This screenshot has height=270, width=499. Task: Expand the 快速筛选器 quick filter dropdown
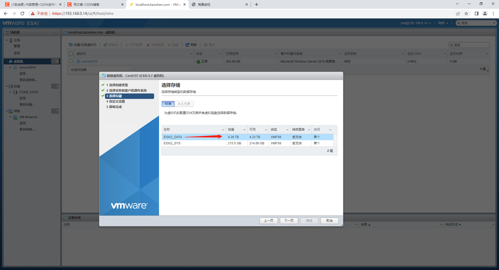pos(131,70)
